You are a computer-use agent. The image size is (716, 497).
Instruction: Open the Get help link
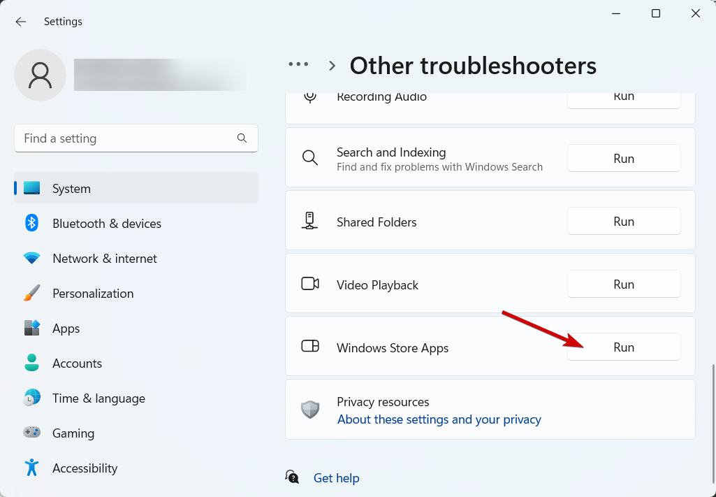336,478
